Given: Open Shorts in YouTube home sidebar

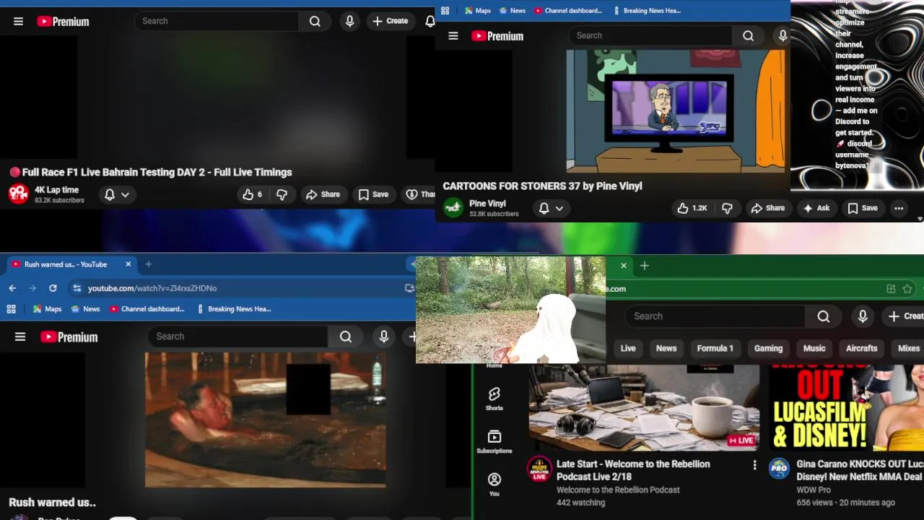Looking at the screenshot, I should (x=494, y=399).
